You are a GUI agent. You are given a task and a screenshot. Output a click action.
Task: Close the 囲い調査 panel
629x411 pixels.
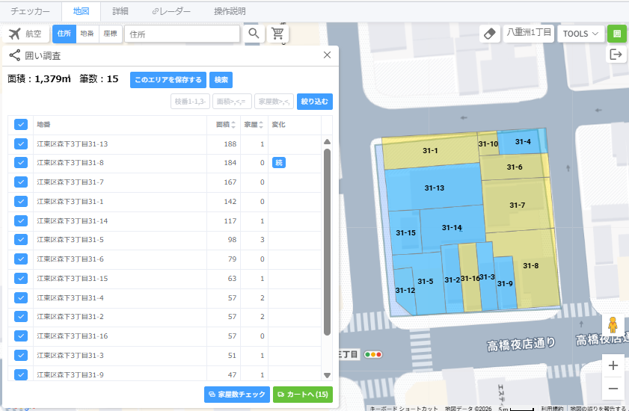coord(327,55)
